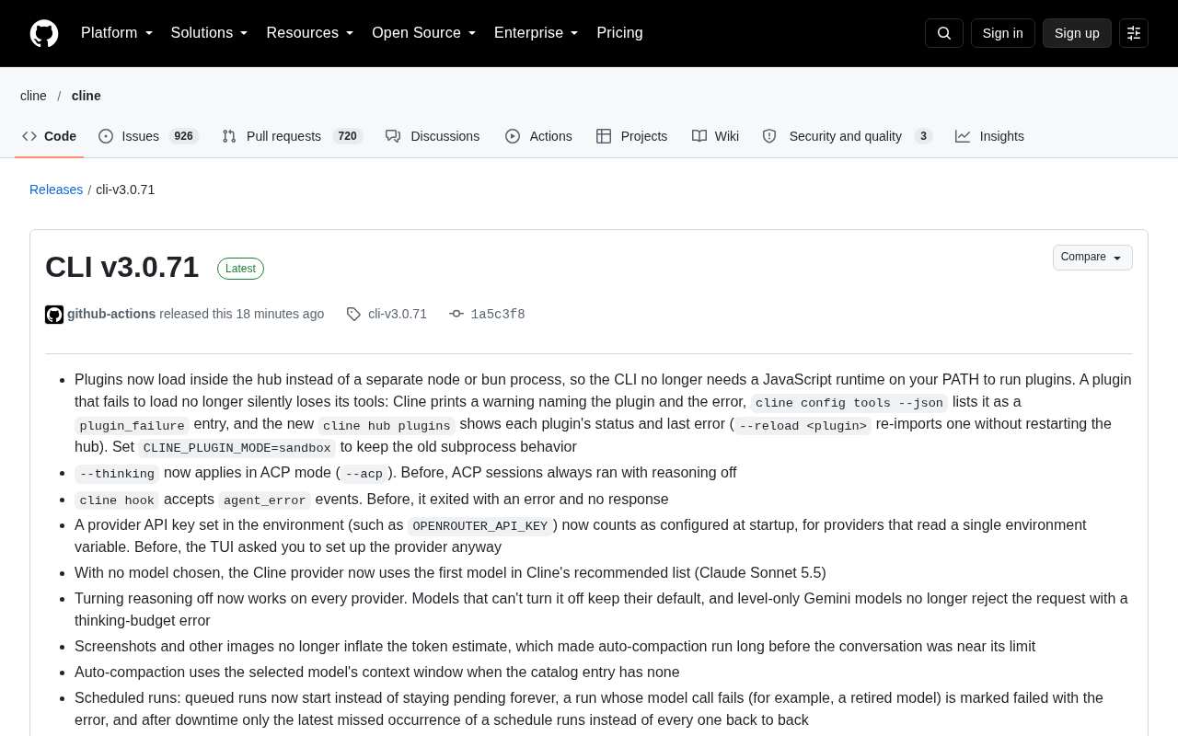Go to the GitHub homepage logo

coord(44,33)
